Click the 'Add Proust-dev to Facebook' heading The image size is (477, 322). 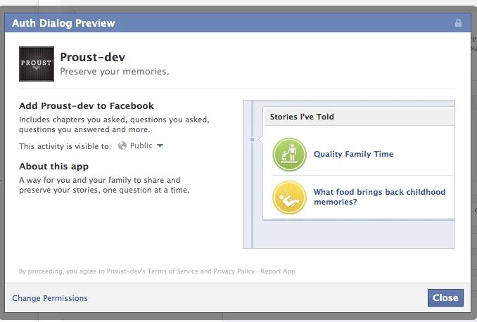[x=87, y=105]
